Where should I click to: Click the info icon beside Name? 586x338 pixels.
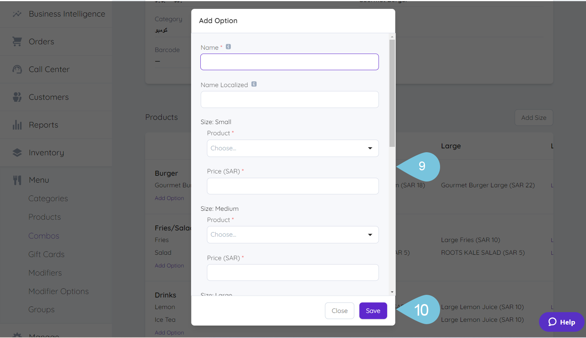click(228, 46)
